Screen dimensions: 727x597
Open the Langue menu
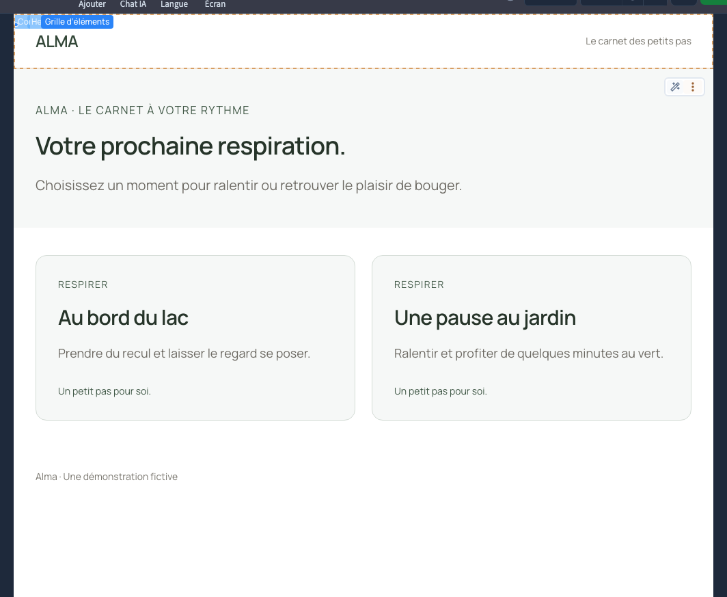click(x=174, y=4)
